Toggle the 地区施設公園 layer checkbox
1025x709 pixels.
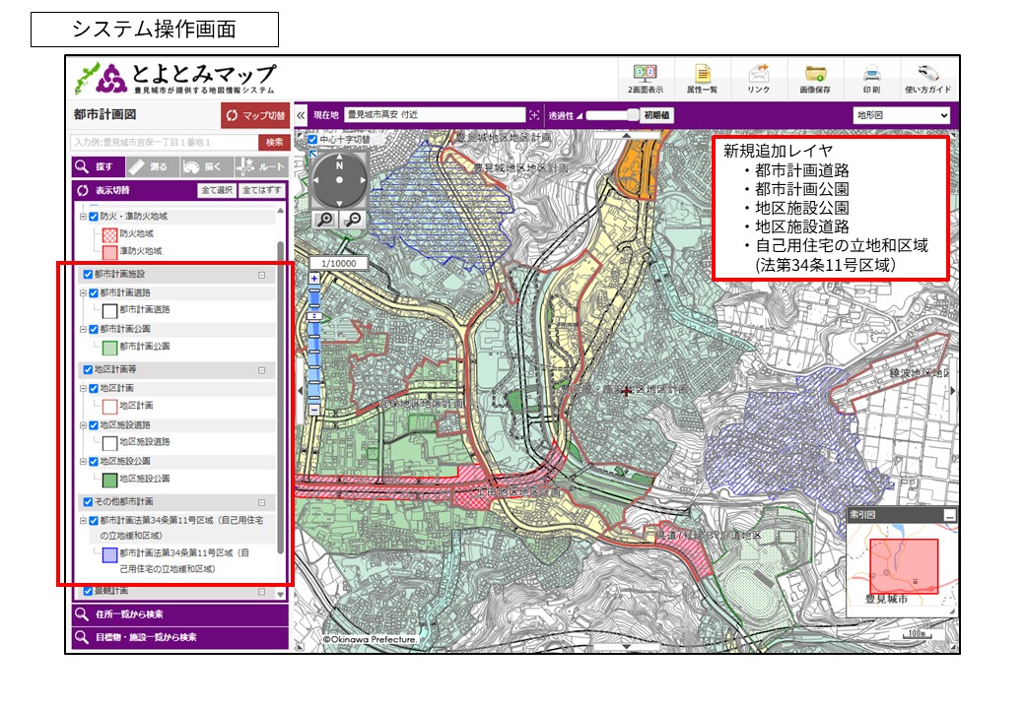pyautogui.click(x=94, y=461)
